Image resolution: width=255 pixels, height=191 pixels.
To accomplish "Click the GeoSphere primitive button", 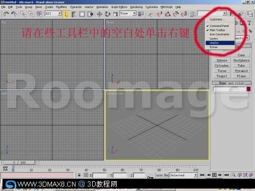I will pyautogui.click(x=241, y=60).
